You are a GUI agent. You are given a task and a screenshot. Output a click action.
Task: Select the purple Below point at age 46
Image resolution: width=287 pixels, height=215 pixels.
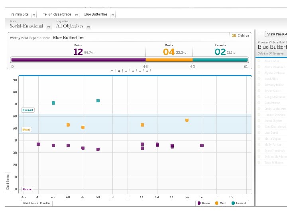38,144
